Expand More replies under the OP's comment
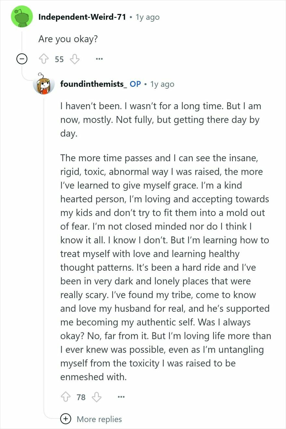Screen dimensions: 286x429 click(99, 419)
